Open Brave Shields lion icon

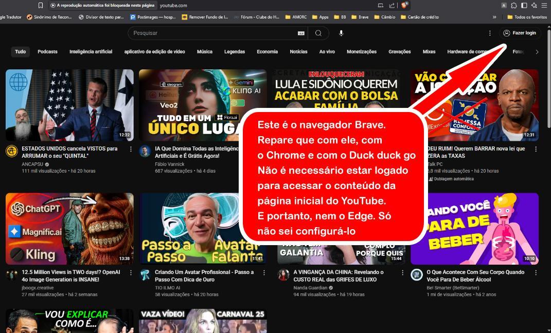click(404, 5)
